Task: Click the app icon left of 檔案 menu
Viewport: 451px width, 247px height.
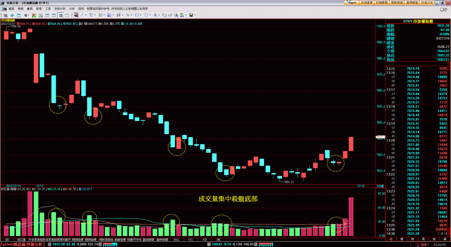Action: tap(4, 9)
